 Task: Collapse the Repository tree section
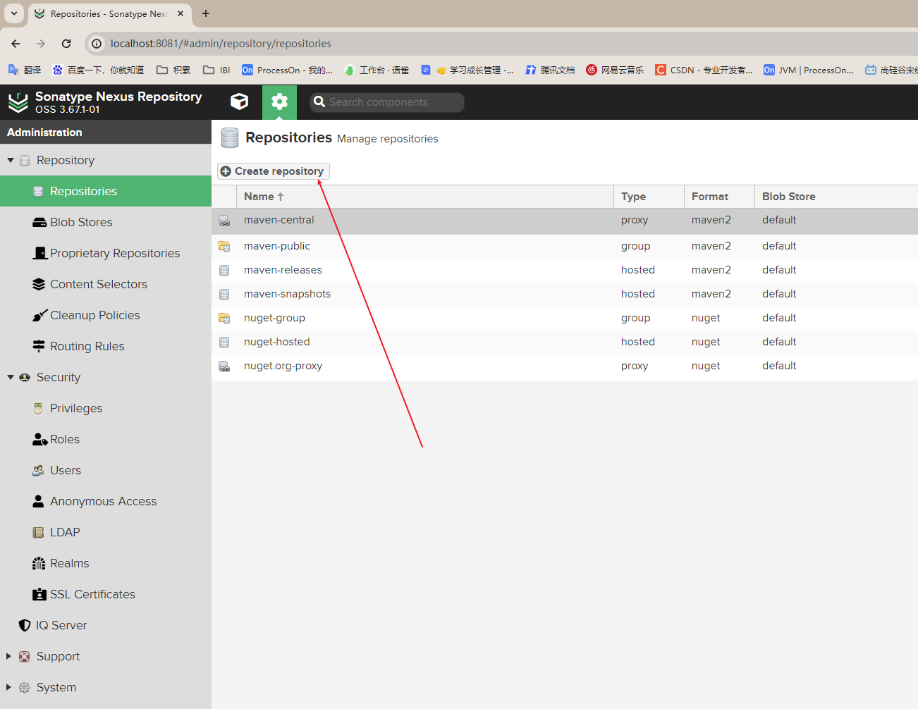pyautogui.click(x=11, y=160)
